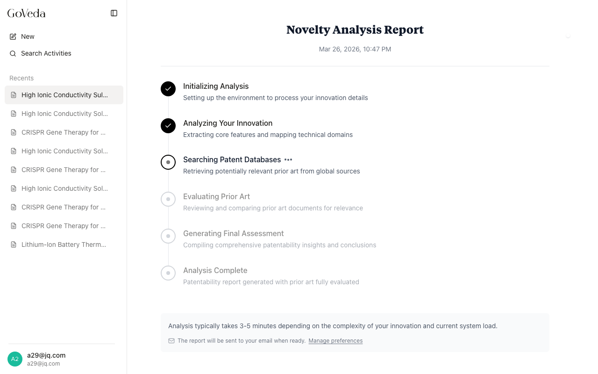
Task: Click the New menu item label
Action: tap(28, 36)
